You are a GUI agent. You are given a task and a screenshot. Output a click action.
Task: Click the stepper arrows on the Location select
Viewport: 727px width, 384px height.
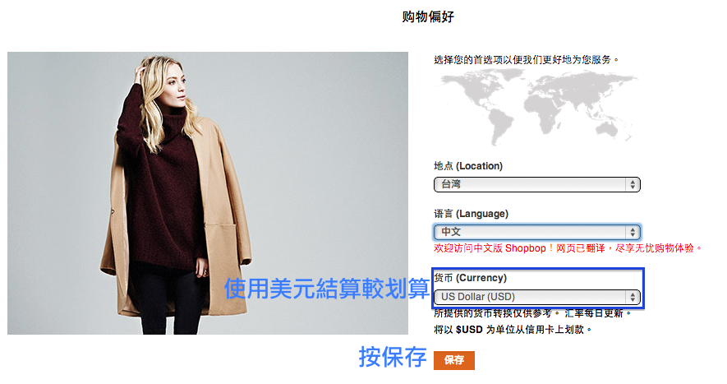click(633, 184)
